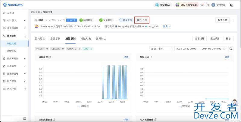Copy the task ID rp-czy74tp1slgr
The width and height of the screenshot is (241, 122).
(x=64, y=20)
